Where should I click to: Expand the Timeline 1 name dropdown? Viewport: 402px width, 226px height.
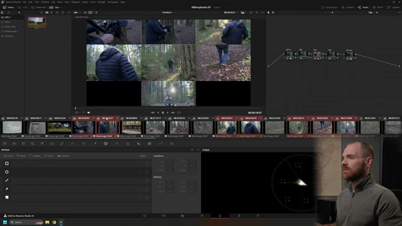point(176,13)
